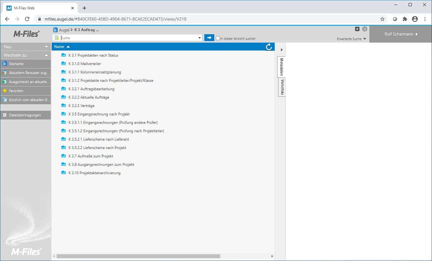
Task: Open the settings gear icon
Action: (x=365, y=29)
